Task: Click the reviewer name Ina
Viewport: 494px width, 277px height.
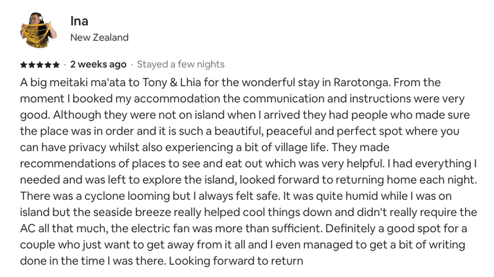Action: (x=79, y=21)
